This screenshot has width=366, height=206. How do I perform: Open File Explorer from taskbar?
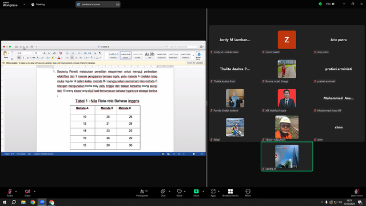coord(23,202)
